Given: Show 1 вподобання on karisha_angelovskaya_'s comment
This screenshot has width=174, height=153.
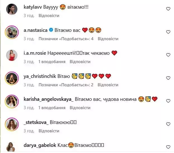Looking at the screenshot, I should (52, 108).
